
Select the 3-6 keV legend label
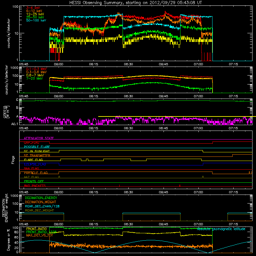coord(33,8)
